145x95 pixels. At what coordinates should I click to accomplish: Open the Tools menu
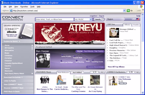[x=32, y=7]
